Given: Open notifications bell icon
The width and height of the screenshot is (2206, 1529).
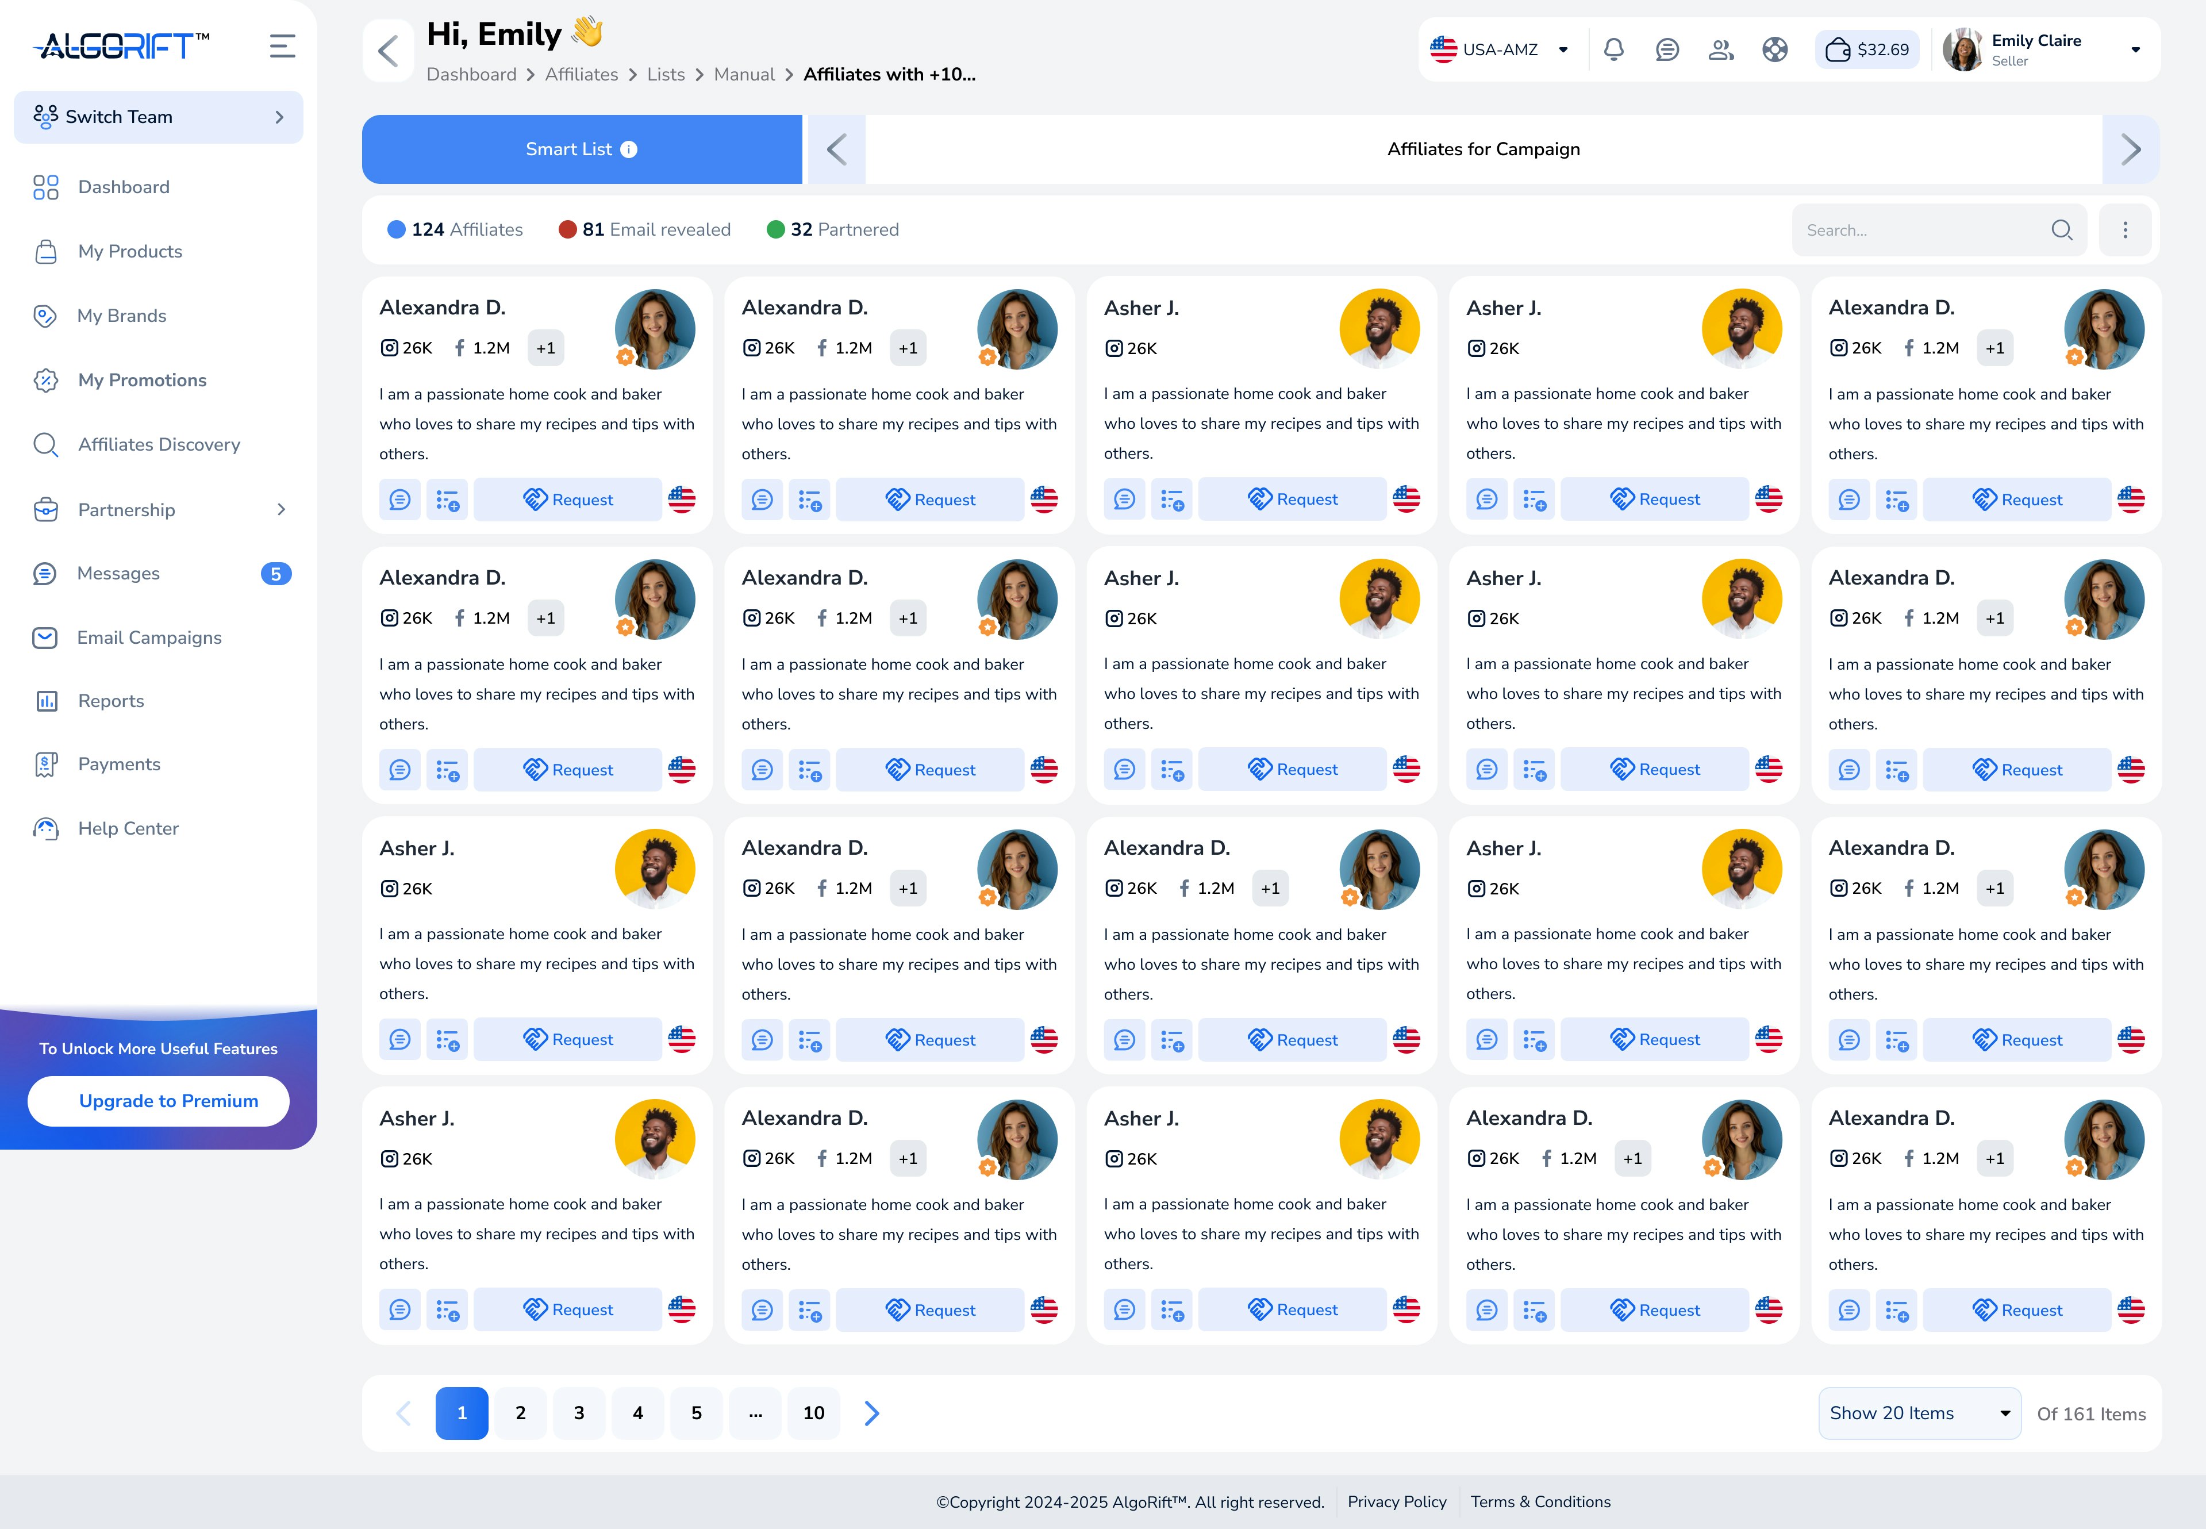Looking at the screenshot, I should (x=1613, y=50).
